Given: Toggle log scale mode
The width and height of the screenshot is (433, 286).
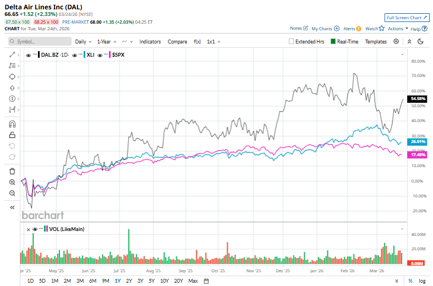Looking at the screenshot, I should coord(422,281).
